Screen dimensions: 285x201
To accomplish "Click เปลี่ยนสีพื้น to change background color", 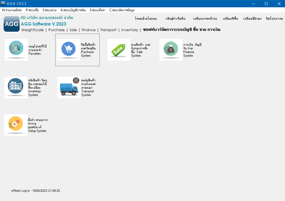I will click(x=230, y=19).
